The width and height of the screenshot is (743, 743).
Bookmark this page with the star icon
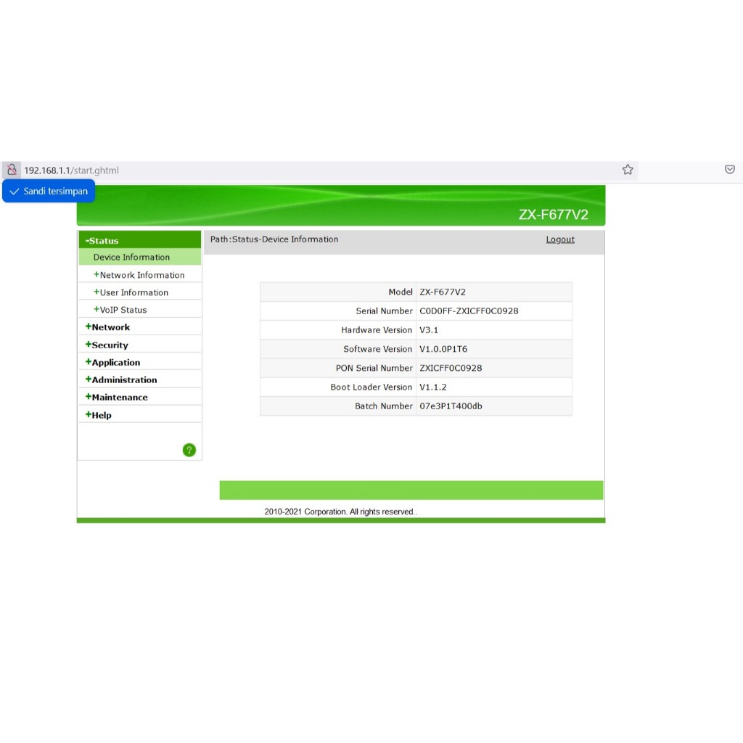(628, 170)
